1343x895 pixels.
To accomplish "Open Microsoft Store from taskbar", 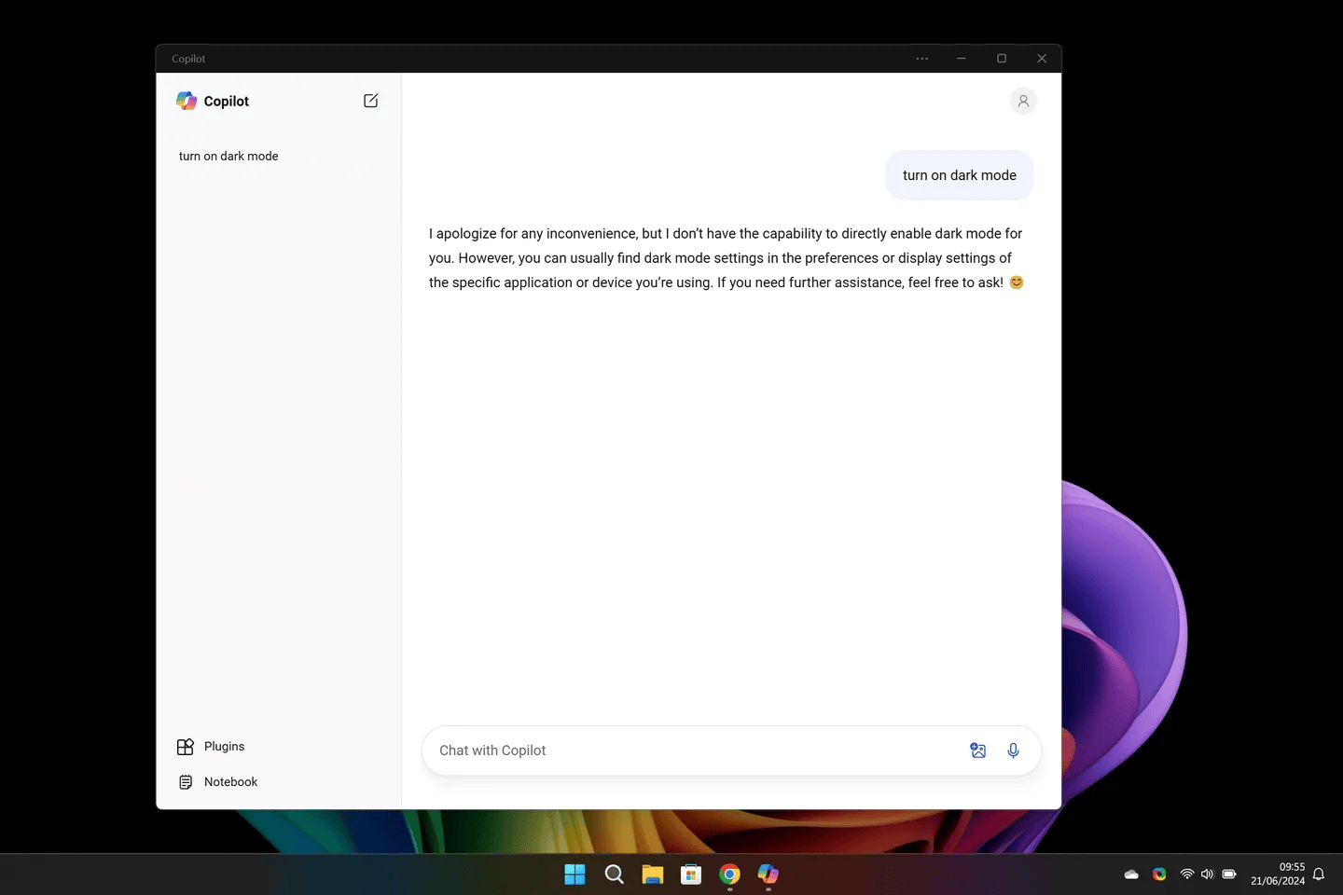I will point(691,874).
